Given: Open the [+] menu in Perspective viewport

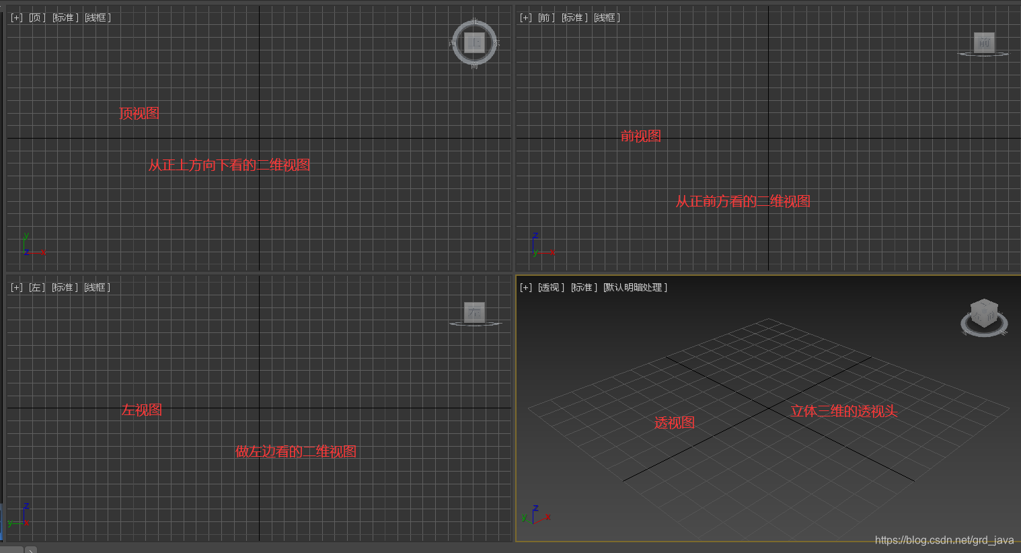Looking at the screenshot, I should (526, 287).
